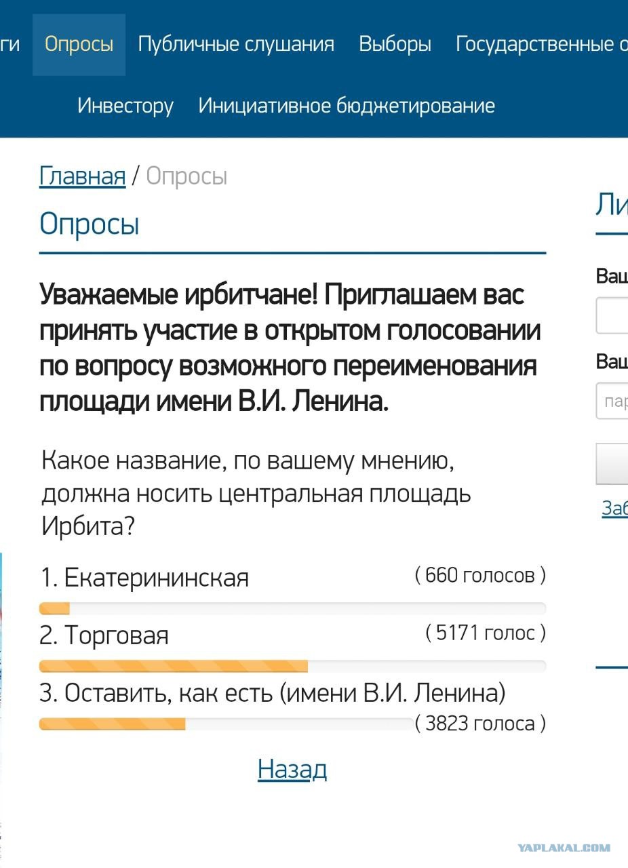Select the Выборы menu item

(x=395, y=45)
